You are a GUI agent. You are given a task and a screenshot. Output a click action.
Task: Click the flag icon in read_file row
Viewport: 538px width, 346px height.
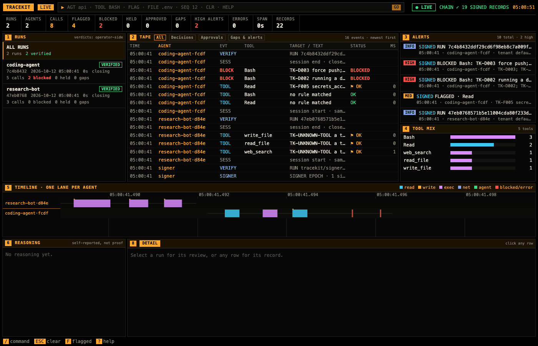click(x=352, y=143)
